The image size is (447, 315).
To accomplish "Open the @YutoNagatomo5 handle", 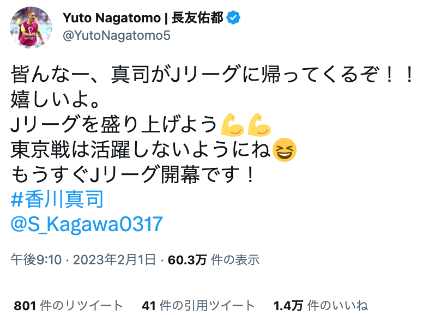I will tap(117, 35).
